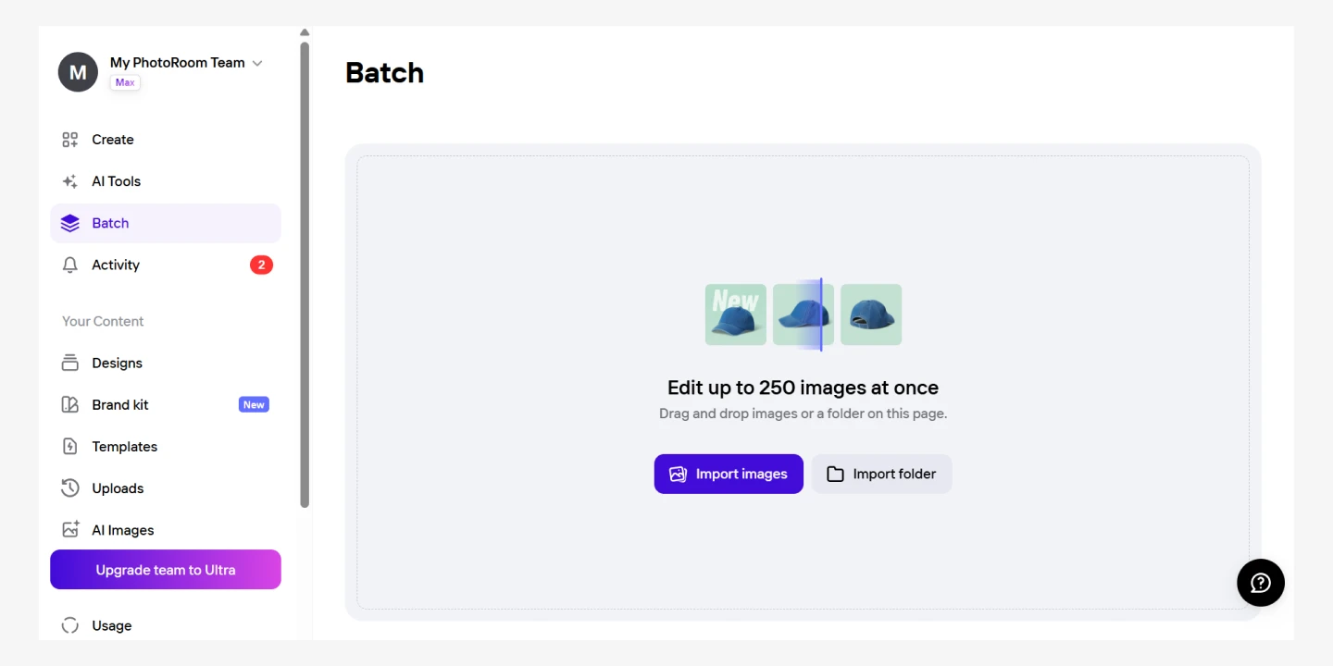Click the Designs stack icon
The height and width of the screenshot is (666, 1333).
[x=70, y=363]
